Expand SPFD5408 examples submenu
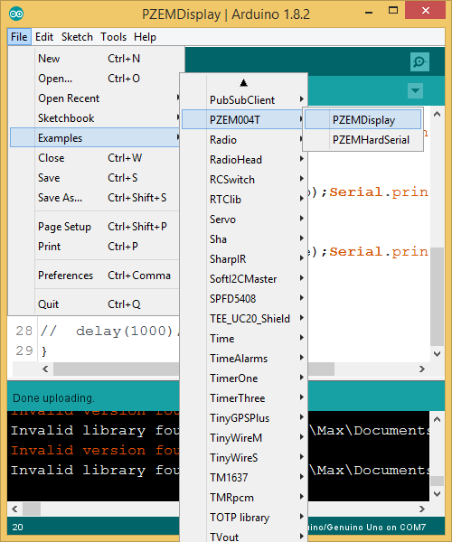The height and width of the screenshot is (542, 452). pyautogui.click(x=243, y=299)
